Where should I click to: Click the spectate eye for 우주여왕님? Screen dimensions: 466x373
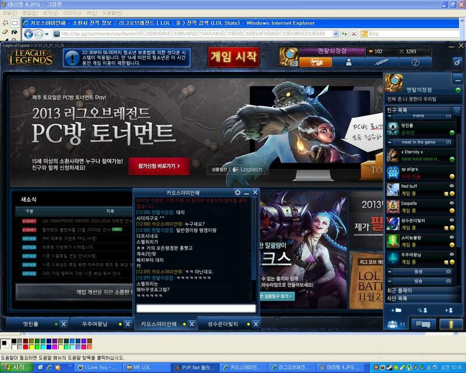(x=452, y=255)
